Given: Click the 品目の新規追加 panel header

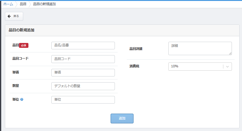Looking at the screenshot, I should coord(21,30).
